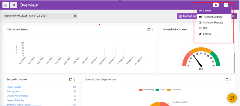Image resolution: width=240 pixels, height=106 pixels.
Task: Click the Overall DEX Score widget title
Action: pyautogui.click(x=175, y=29)
